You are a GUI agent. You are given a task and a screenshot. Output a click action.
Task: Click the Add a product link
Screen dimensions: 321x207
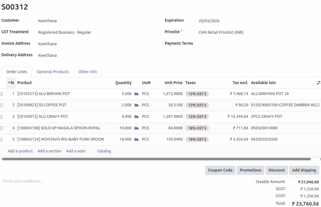(20, 151)
